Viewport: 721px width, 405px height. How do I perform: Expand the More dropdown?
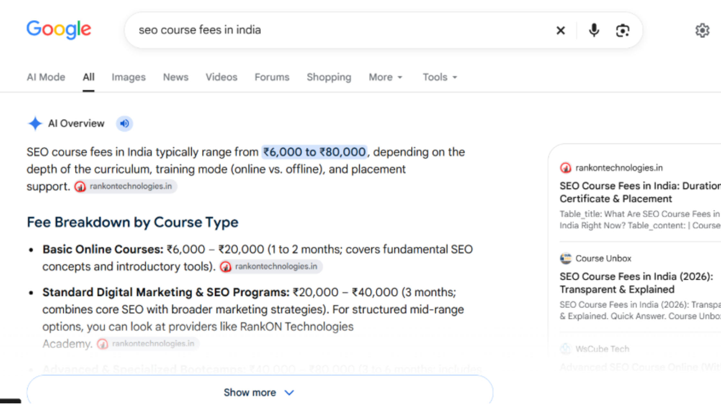coord(386,77)
